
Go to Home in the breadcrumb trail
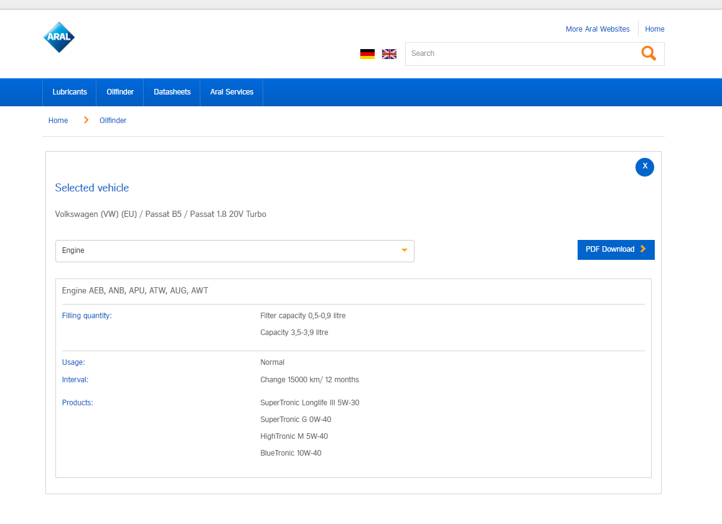pyautogui.click(x=58, y=121)
